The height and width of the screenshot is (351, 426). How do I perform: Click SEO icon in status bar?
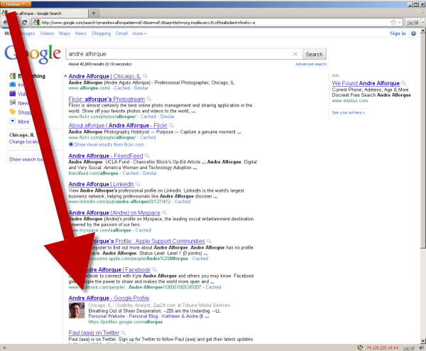(x=408, y=347)
